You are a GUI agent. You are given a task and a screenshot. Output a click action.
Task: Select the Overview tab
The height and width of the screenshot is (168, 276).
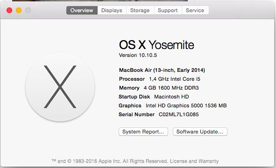(x=82, y=10)
